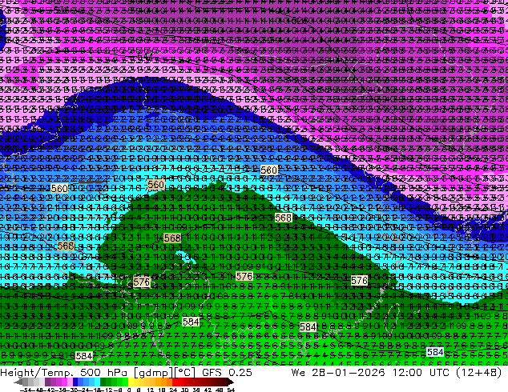Click the '-12' value on the legend scale
The height and width of the screenshot is (392, 508).
click(x=108, y=390)
